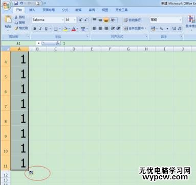Apply the comma style
The width and height of the screenshot is (196, 185).
click(x=167, y=29)
